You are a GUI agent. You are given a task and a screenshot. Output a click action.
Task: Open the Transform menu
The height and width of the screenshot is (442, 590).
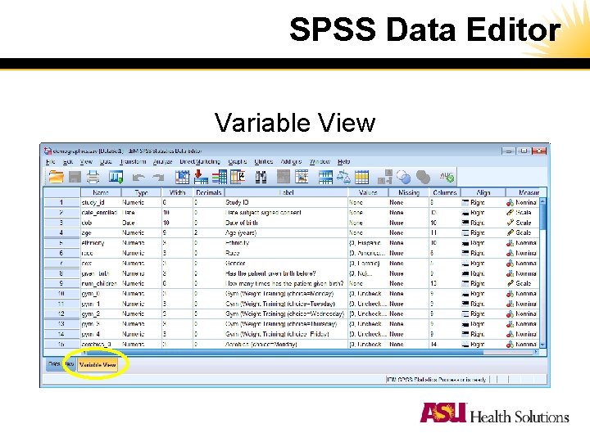point(133,161)
